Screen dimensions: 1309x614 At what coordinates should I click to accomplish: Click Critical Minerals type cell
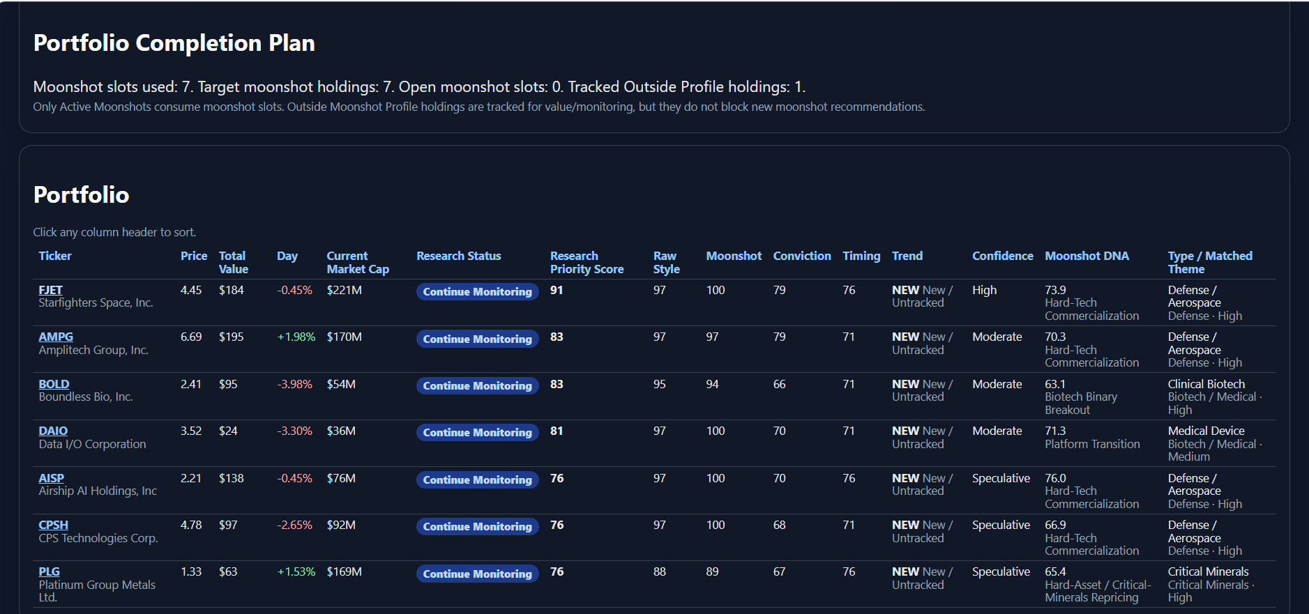[x=1209, y=571]
